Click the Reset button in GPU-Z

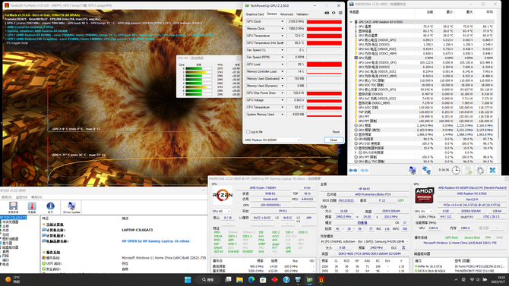pyautogui.click(x=336, y=132)
